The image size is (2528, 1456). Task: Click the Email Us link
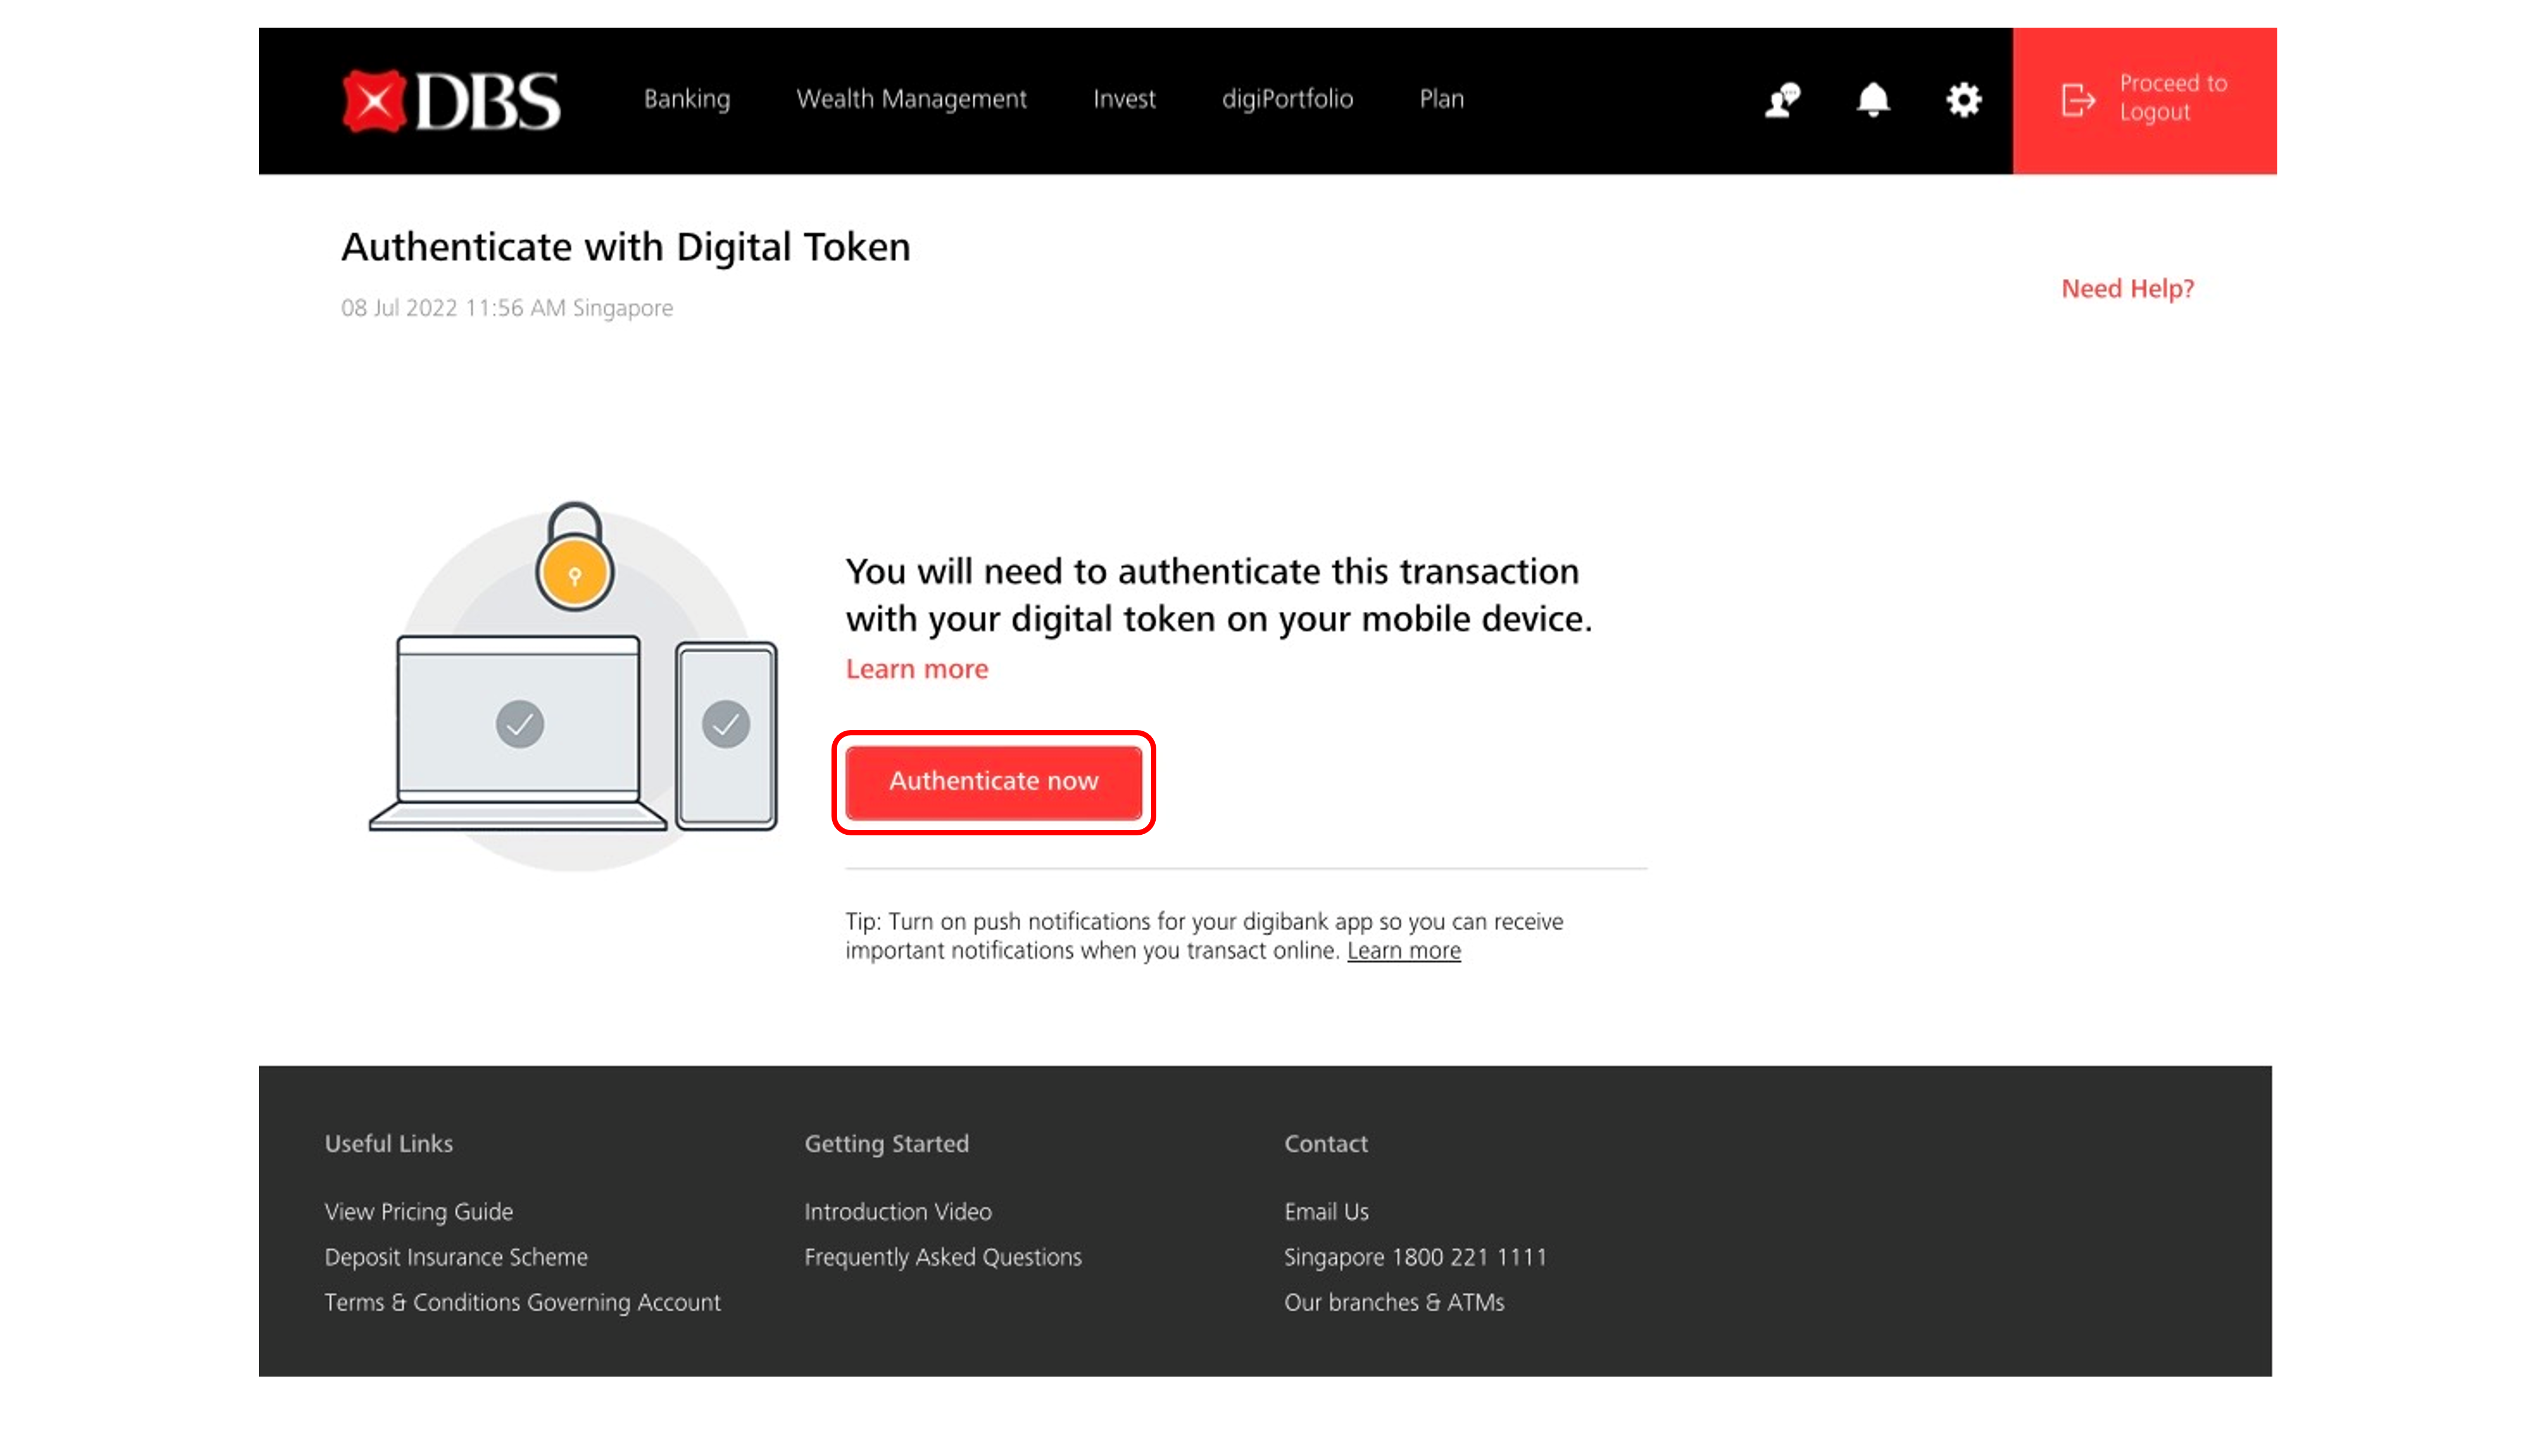click(x=1326, y=1212)
